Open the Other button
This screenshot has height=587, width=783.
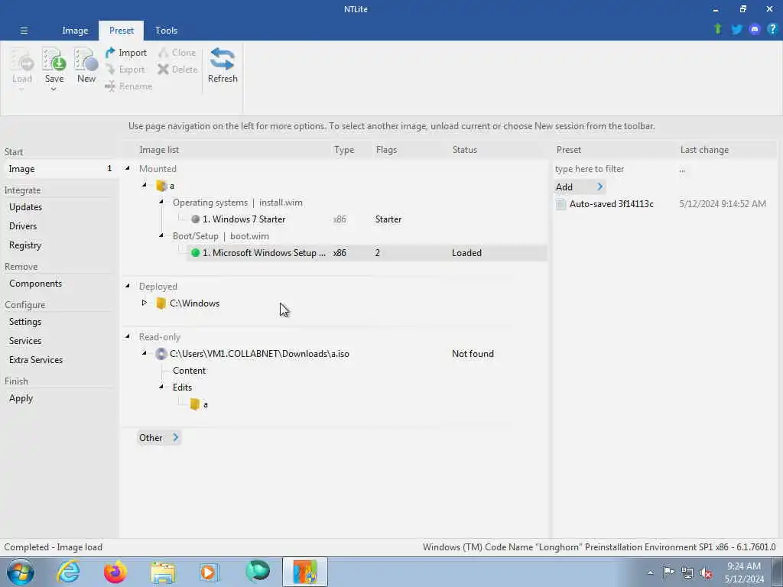[x=158, y=438]
